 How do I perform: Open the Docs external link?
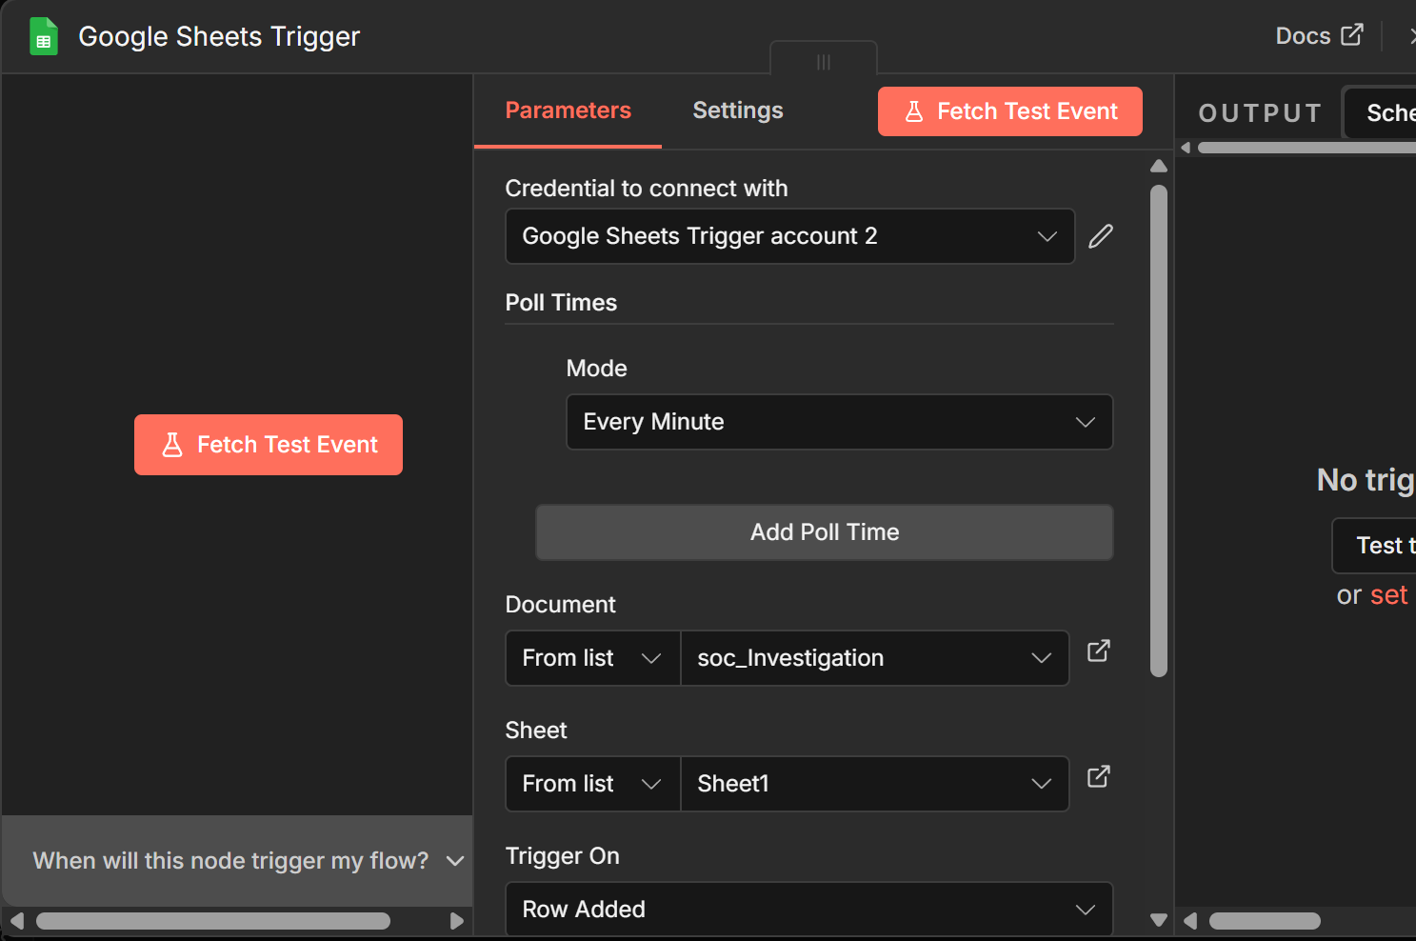tap(1319, 36)
